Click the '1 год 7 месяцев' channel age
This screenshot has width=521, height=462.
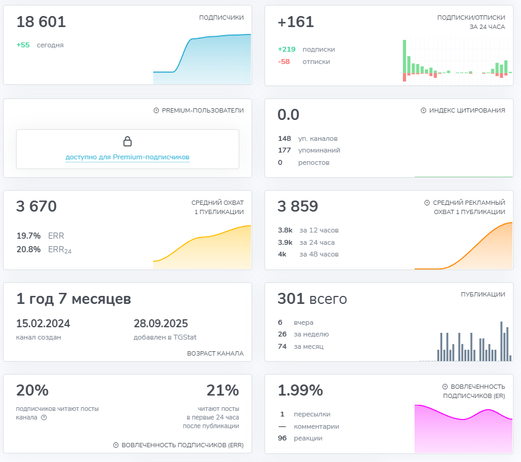click(x=74, y=298)
